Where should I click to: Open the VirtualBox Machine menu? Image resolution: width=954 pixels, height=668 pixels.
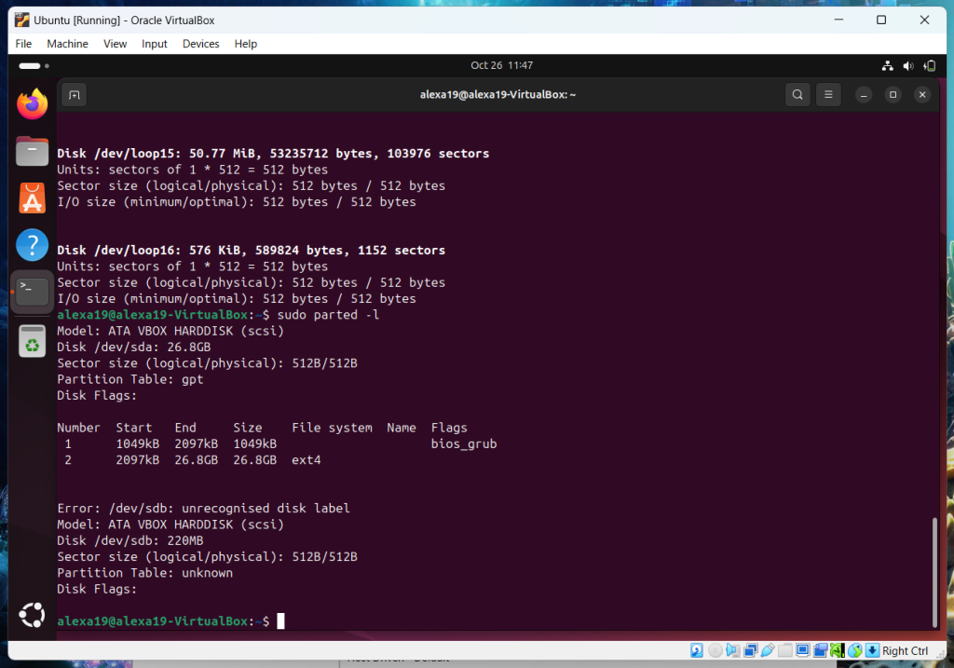pos(67,44)
